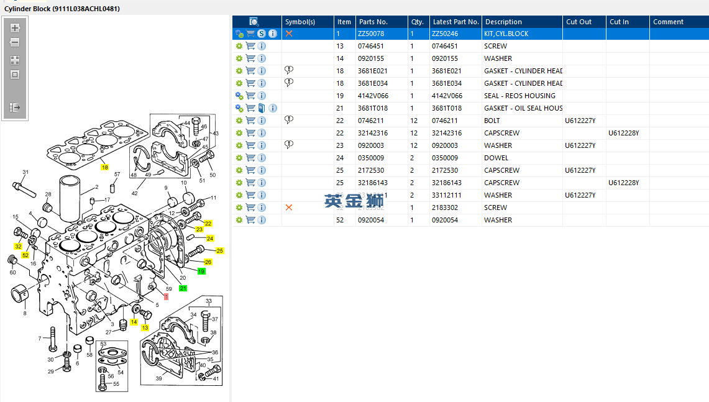Click the S supersession icon on ZZ50078 row
709x402 pixels.
coord(262,34)
